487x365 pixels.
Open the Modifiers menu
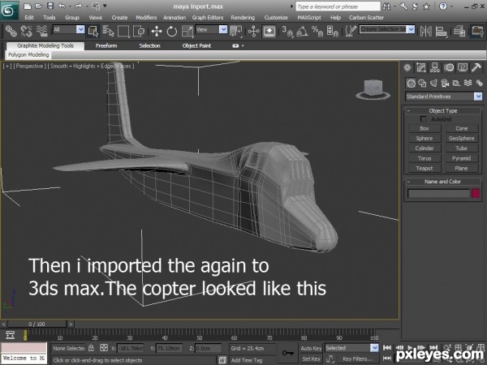point(146,18)
